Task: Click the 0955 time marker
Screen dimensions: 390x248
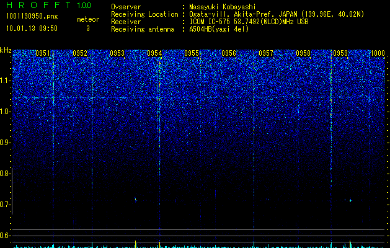Action: [192, 53]
